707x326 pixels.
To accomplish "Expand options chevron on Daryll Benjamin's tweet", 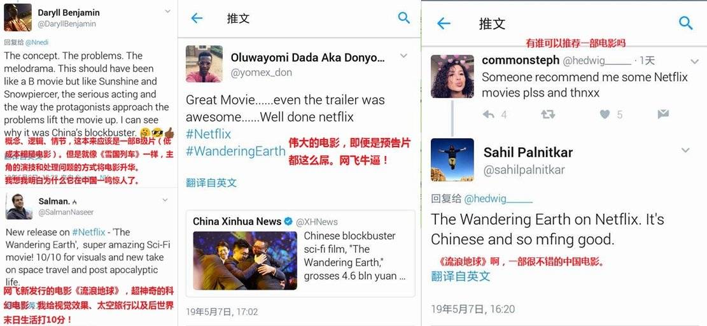I will (168, 11).
